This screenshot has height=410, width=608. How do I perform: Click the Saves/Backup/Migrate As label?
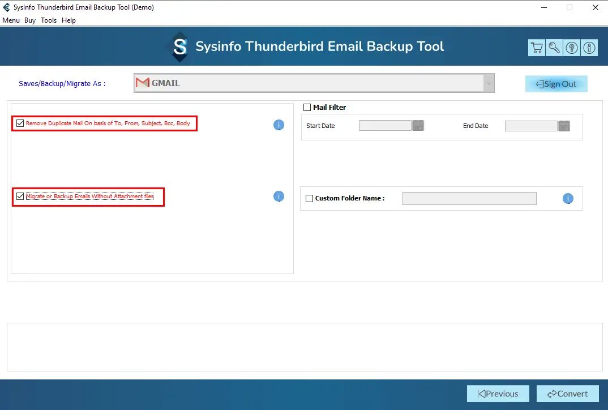tap(62, 83)
